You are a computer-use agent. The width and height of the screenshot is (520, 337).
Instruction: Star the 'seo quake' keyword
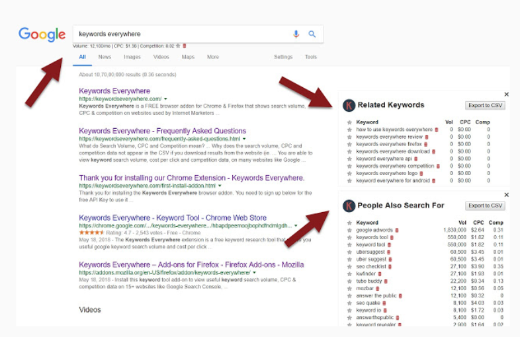[349, 303]
